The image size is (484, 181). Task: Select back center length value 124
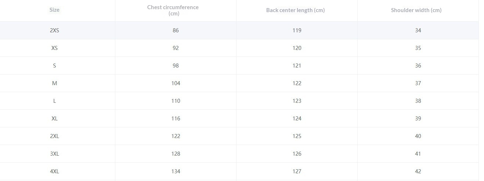297,119
